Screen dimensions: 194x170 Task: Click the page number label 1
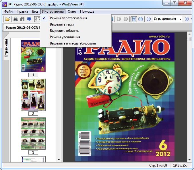point(33,75)
